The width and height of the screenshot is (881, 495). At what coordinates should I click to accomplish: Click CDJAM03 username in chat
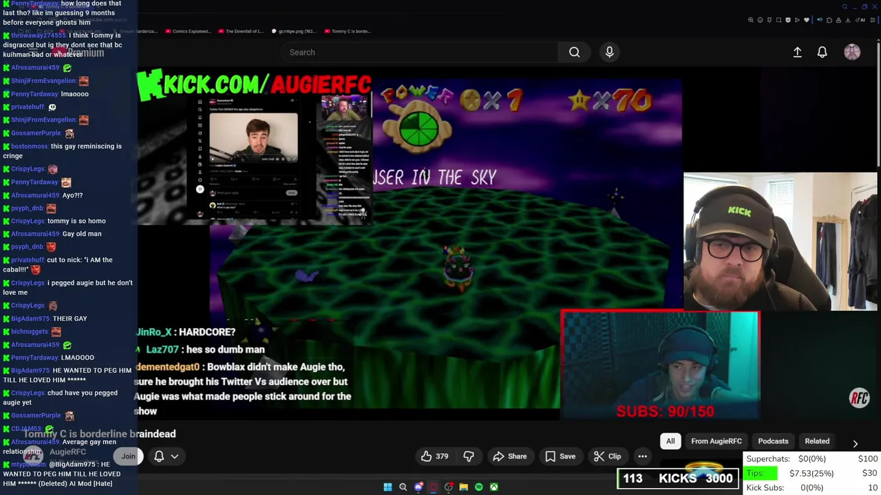pos(27,429)
